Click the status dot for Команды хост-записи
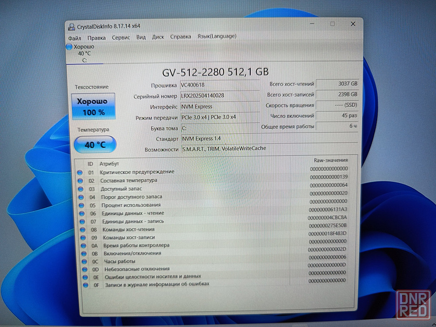Image resolution: width=436 pixels, height=327 pixels. click(83, 238)
